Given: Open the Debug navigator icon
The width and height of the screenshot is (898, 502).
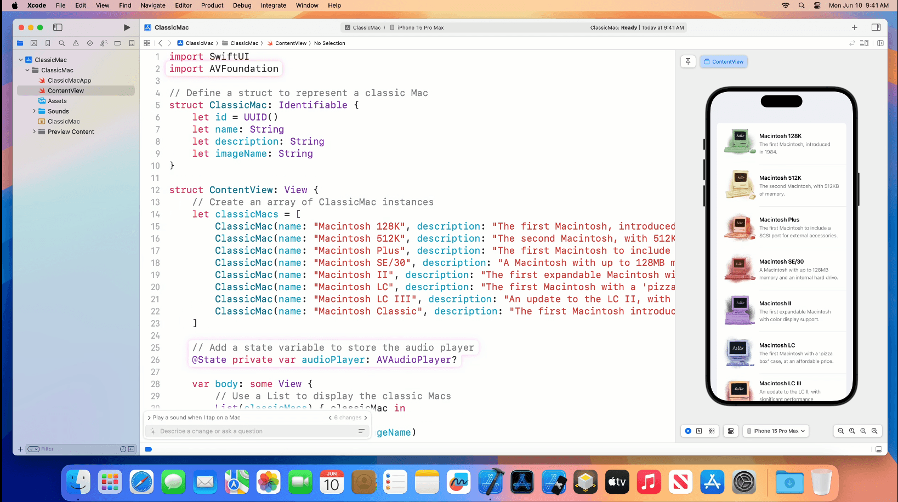Looking at the screenshot, I should pyautogui.click(x=104, y=43).
